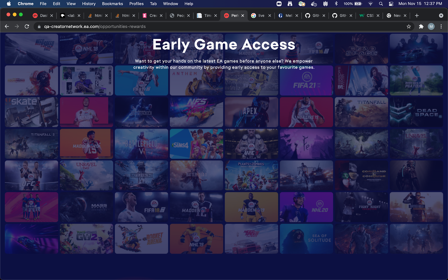Click the forward navigation arrow
This screenshot has width=448, height=280.
(x=17, y=26)
